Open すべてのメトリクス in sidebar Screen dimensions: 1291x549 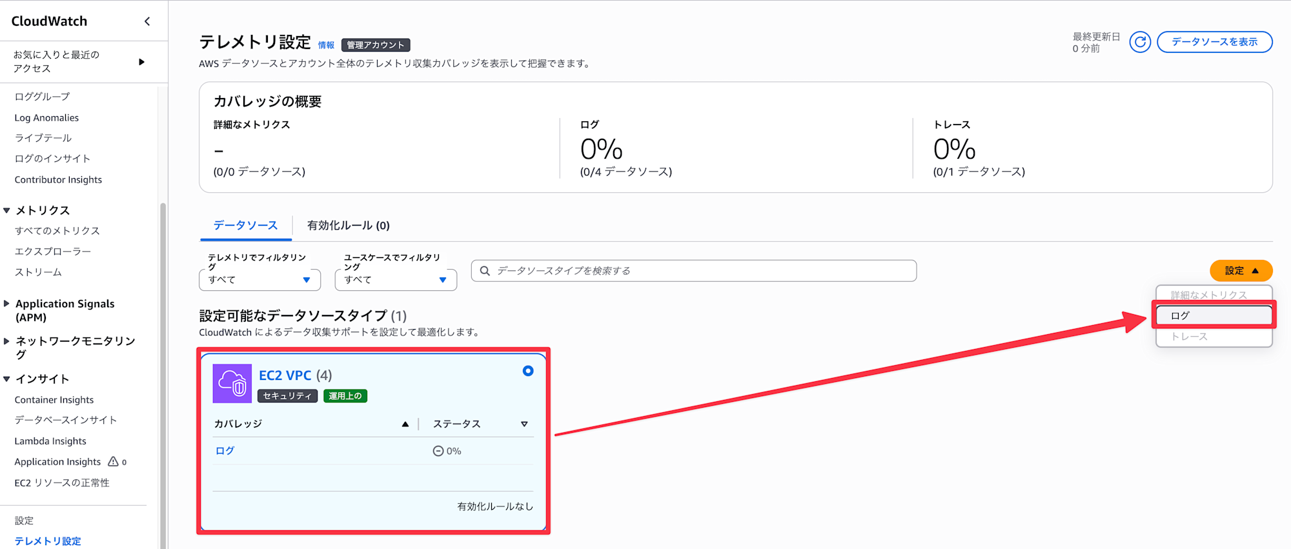click(57, 231)
